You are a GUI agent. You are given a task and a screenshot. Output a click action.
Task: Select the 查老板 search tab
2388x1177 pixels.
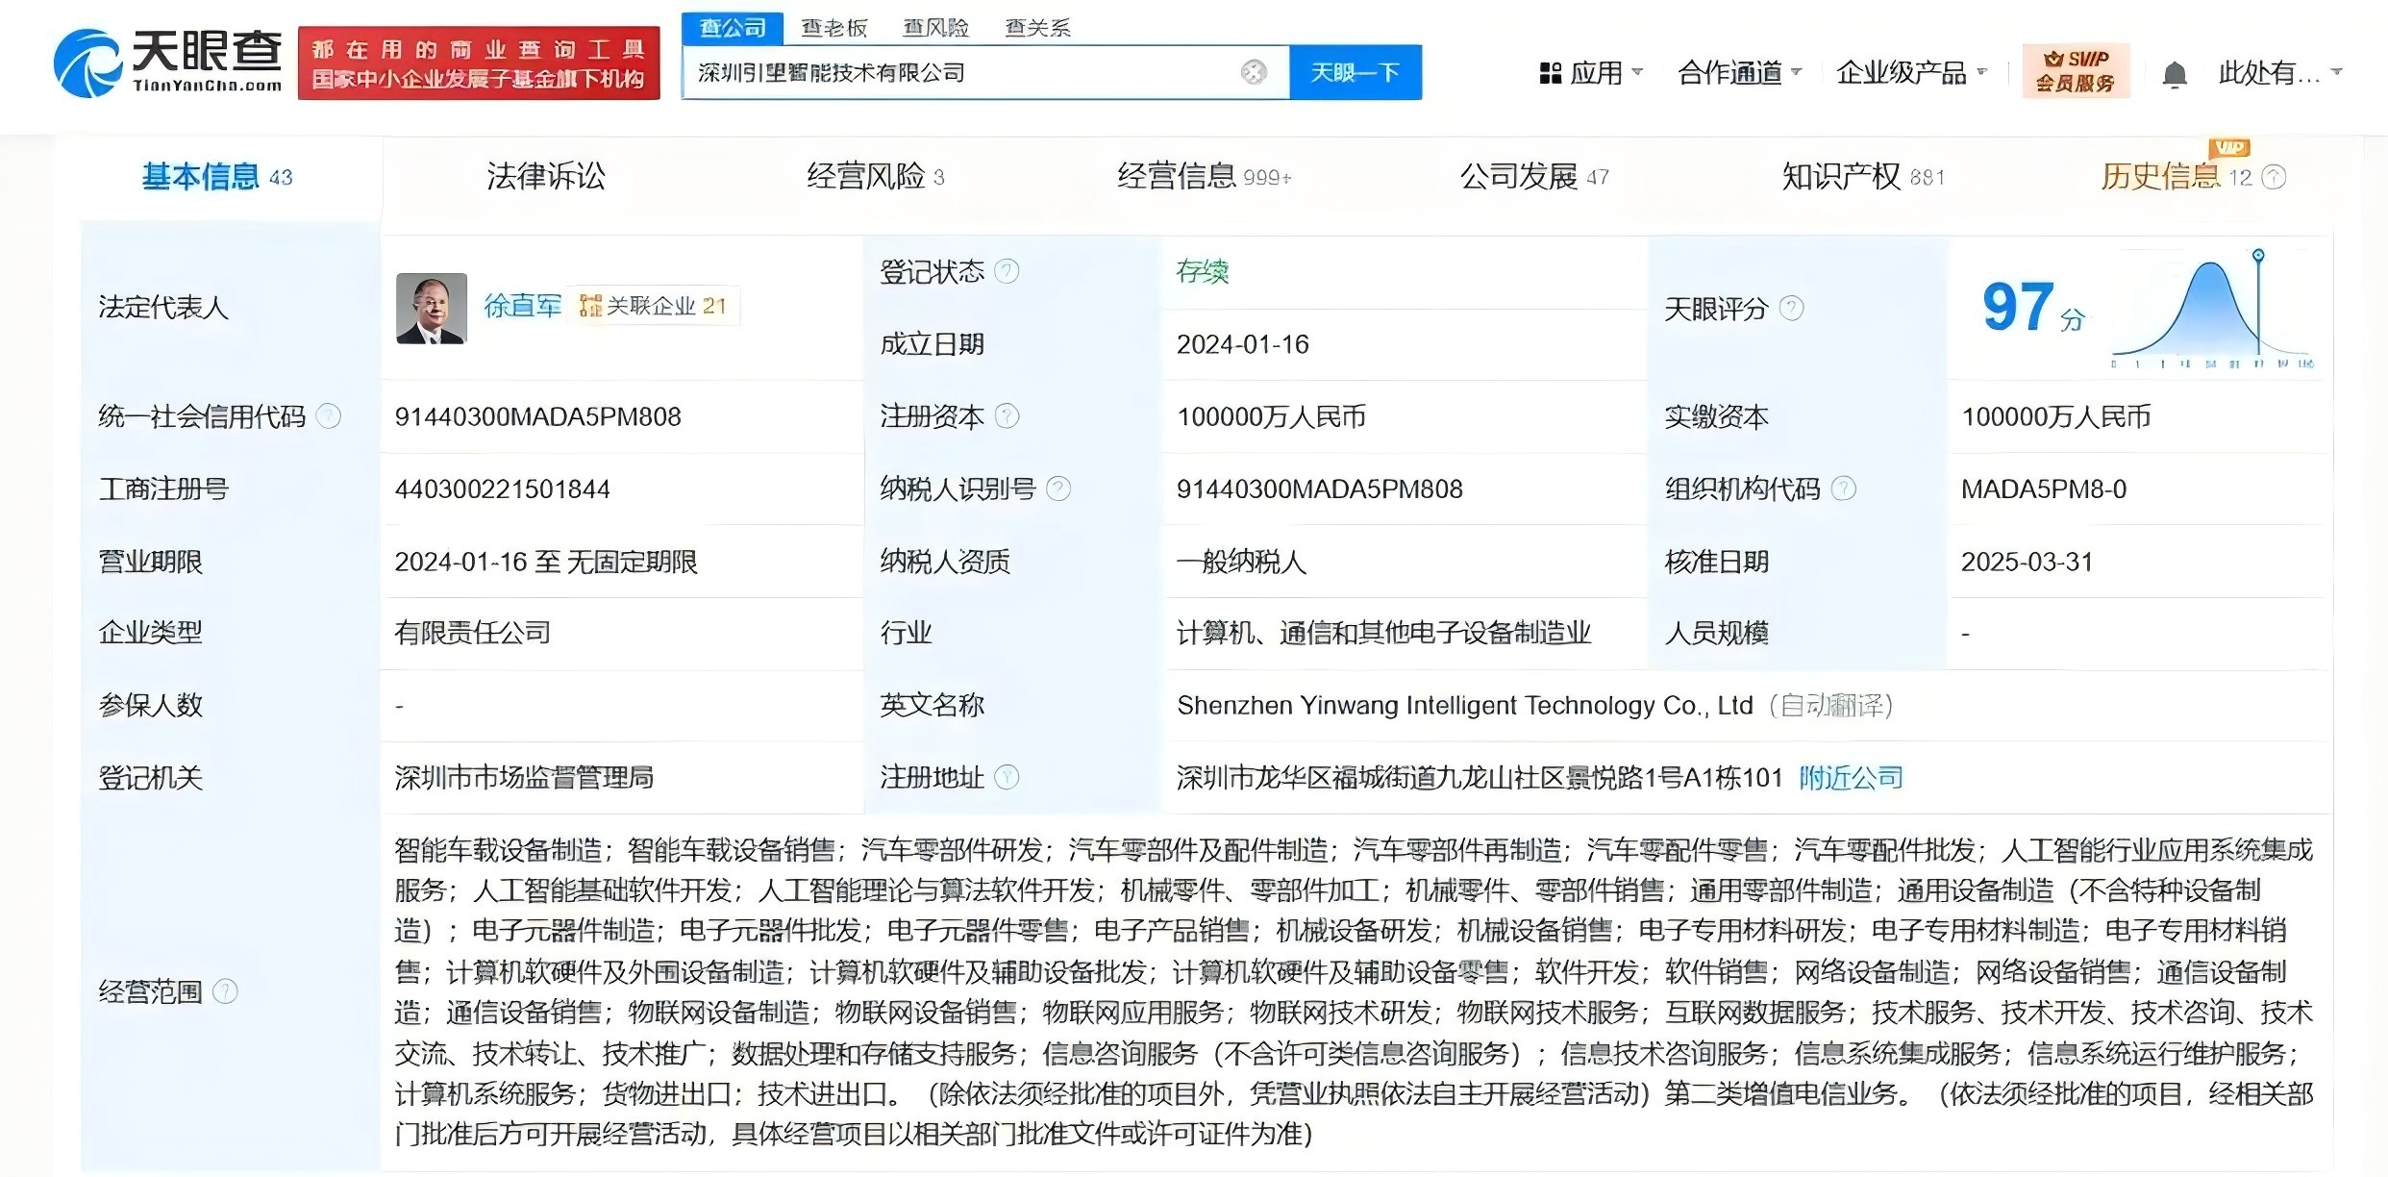point(834,28)
